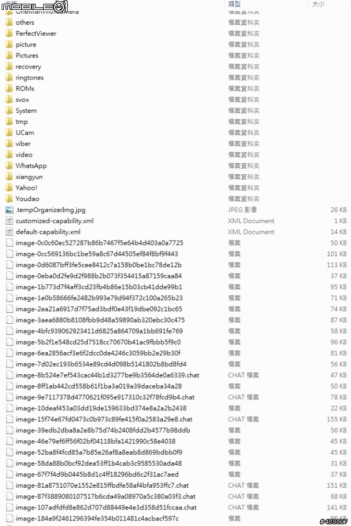Click the viber folder icon

pyautogui.click(x=9, y=144)
